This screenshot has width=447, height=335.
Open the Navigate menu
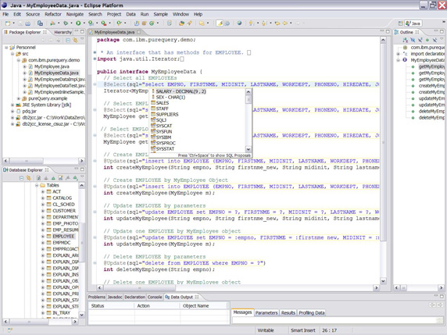coord(75,14)
